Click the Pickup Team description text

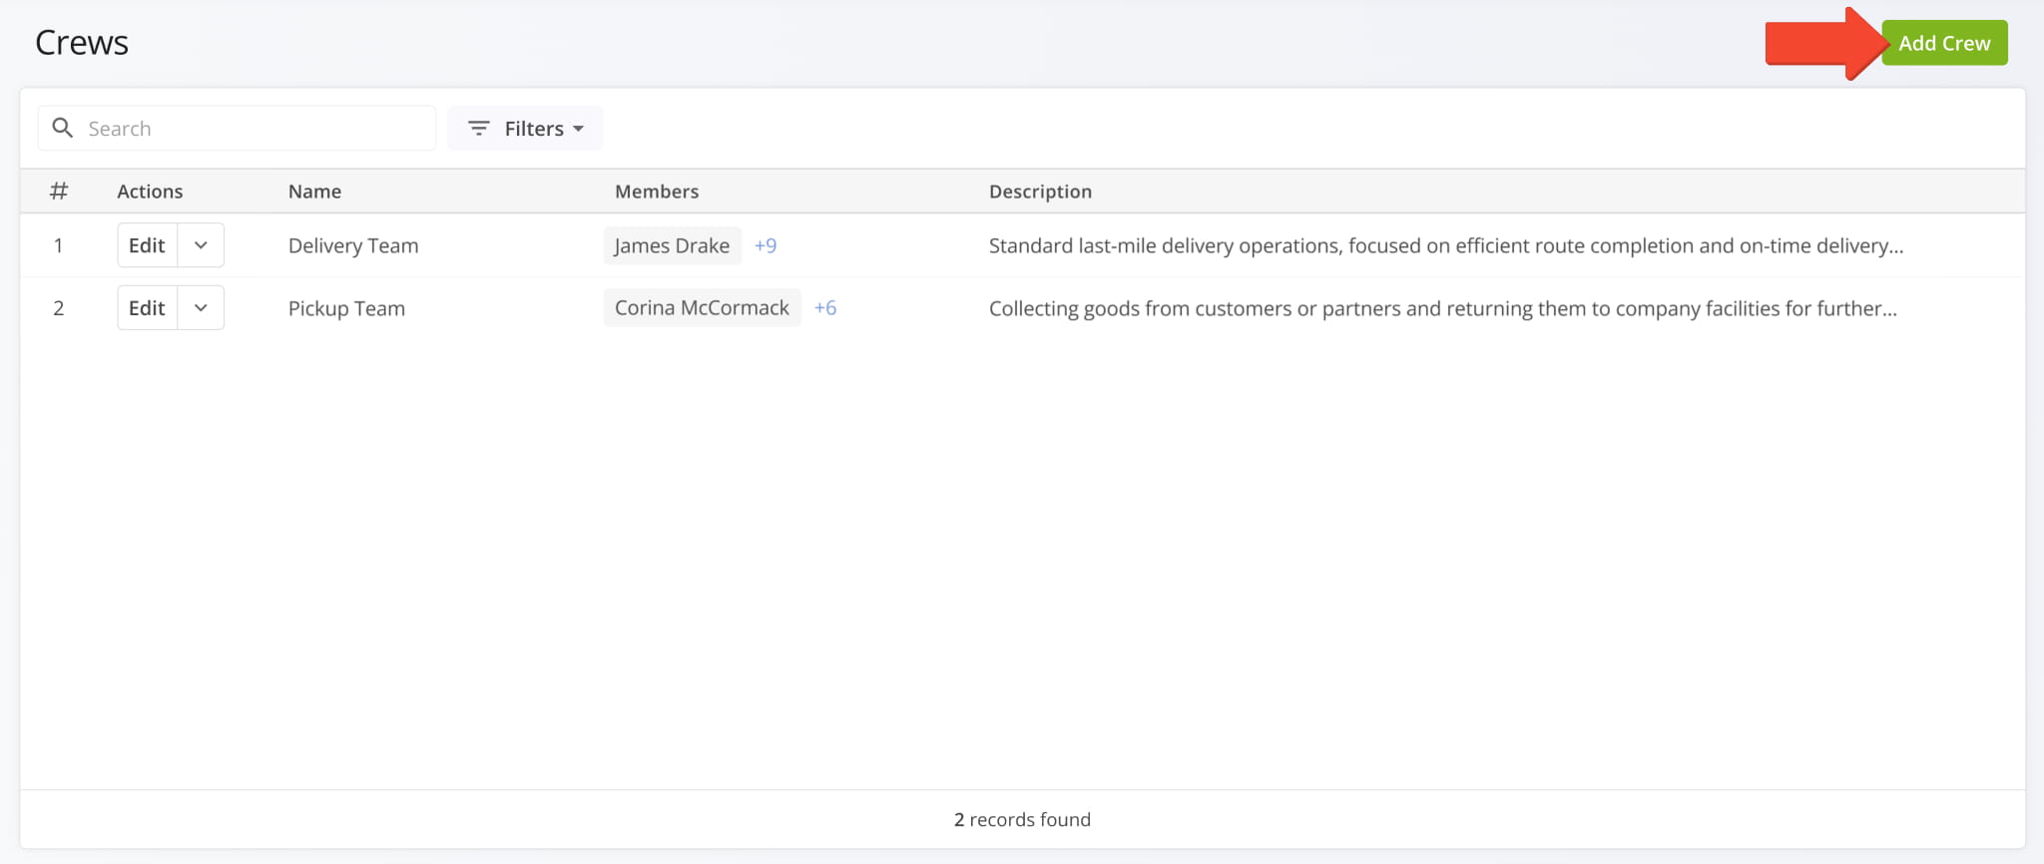(1442, 308)
